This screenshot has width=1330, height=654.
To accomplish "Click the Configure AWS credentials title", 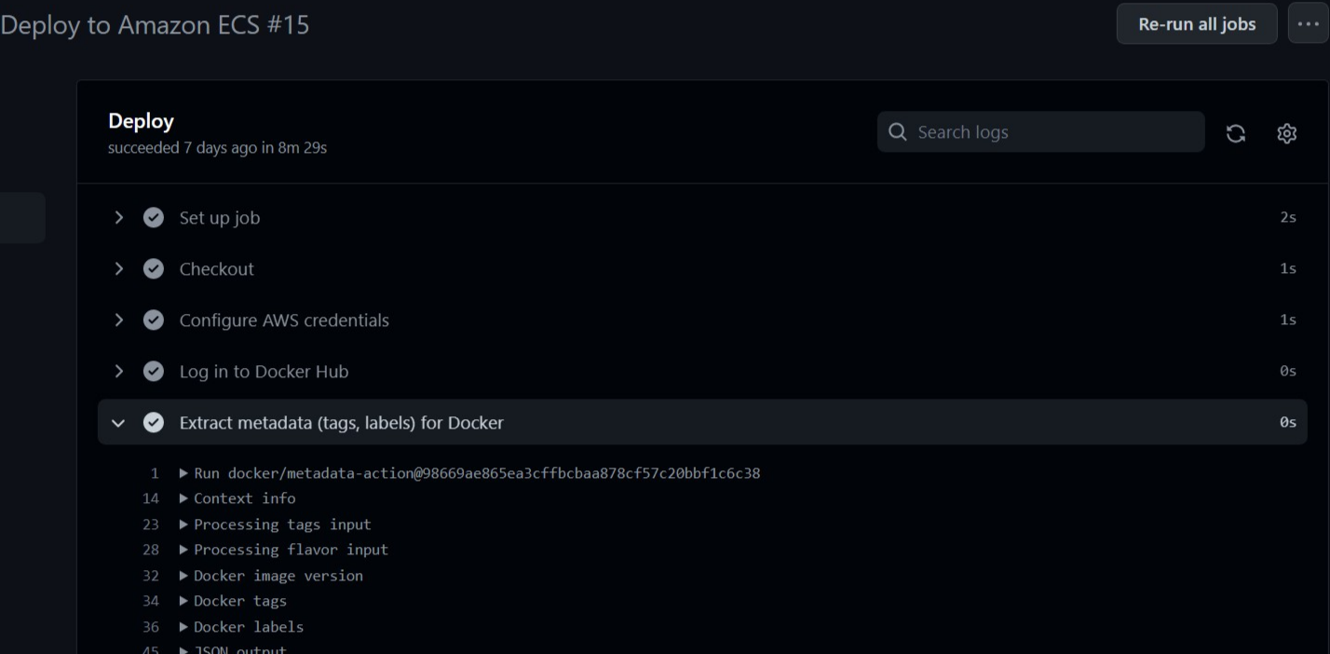I will point(284,320).
